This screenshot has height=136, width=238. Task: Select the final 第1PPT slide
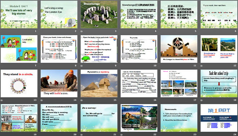tap(219, 118)
